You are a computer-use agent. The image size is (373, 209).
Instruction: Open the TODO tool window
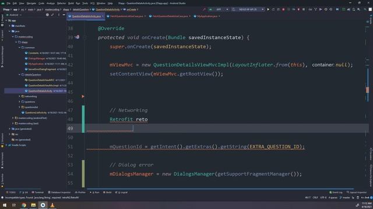coord(11,192)
